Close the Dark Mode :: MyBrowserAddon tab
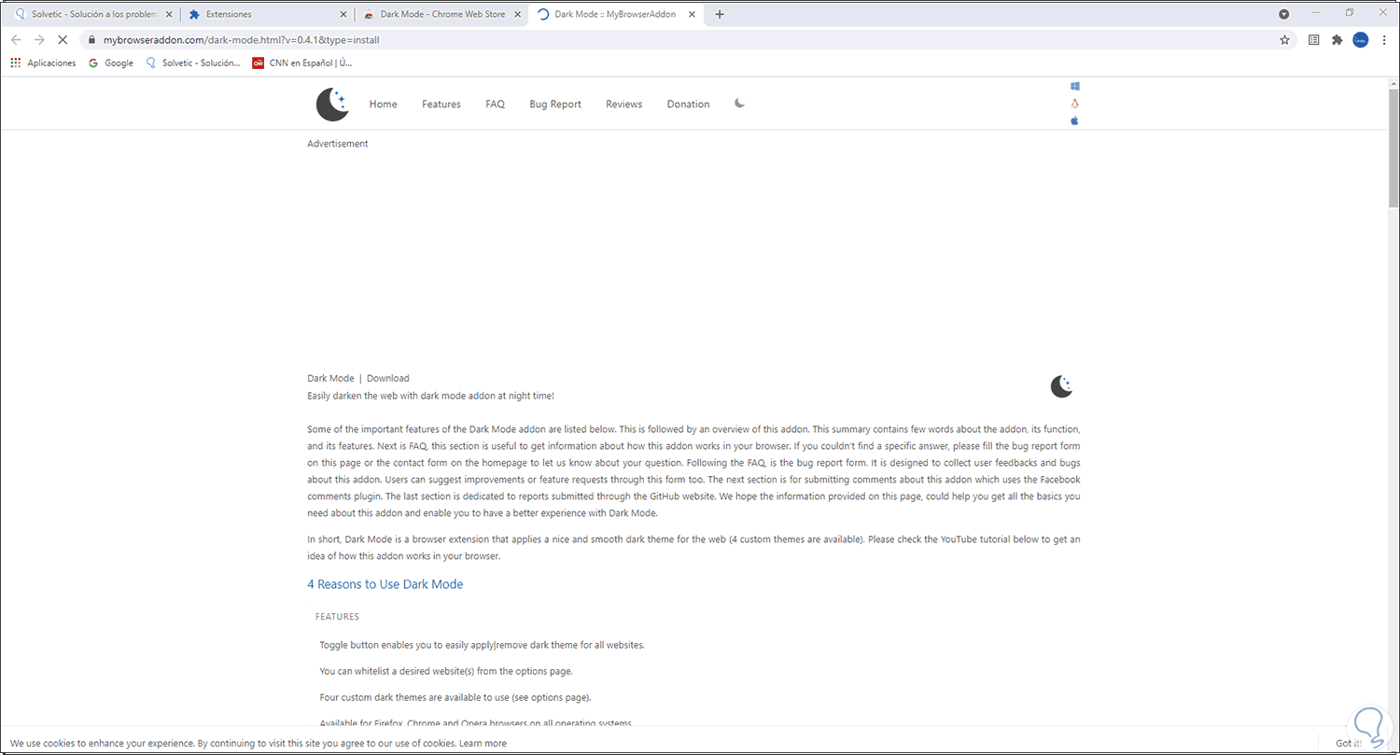This screenshot has width=1400, height=755. 693,14
